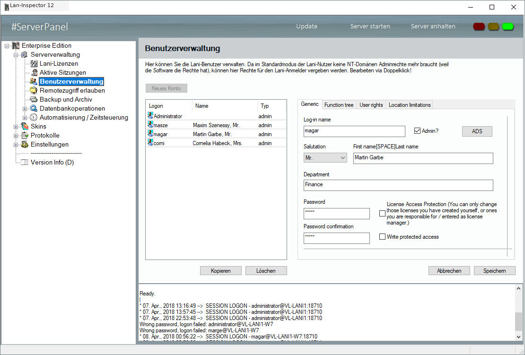The height and width of the screenshot is (355, 525).
Task: Click the Neues Konto button
Action: click(166, 88)
